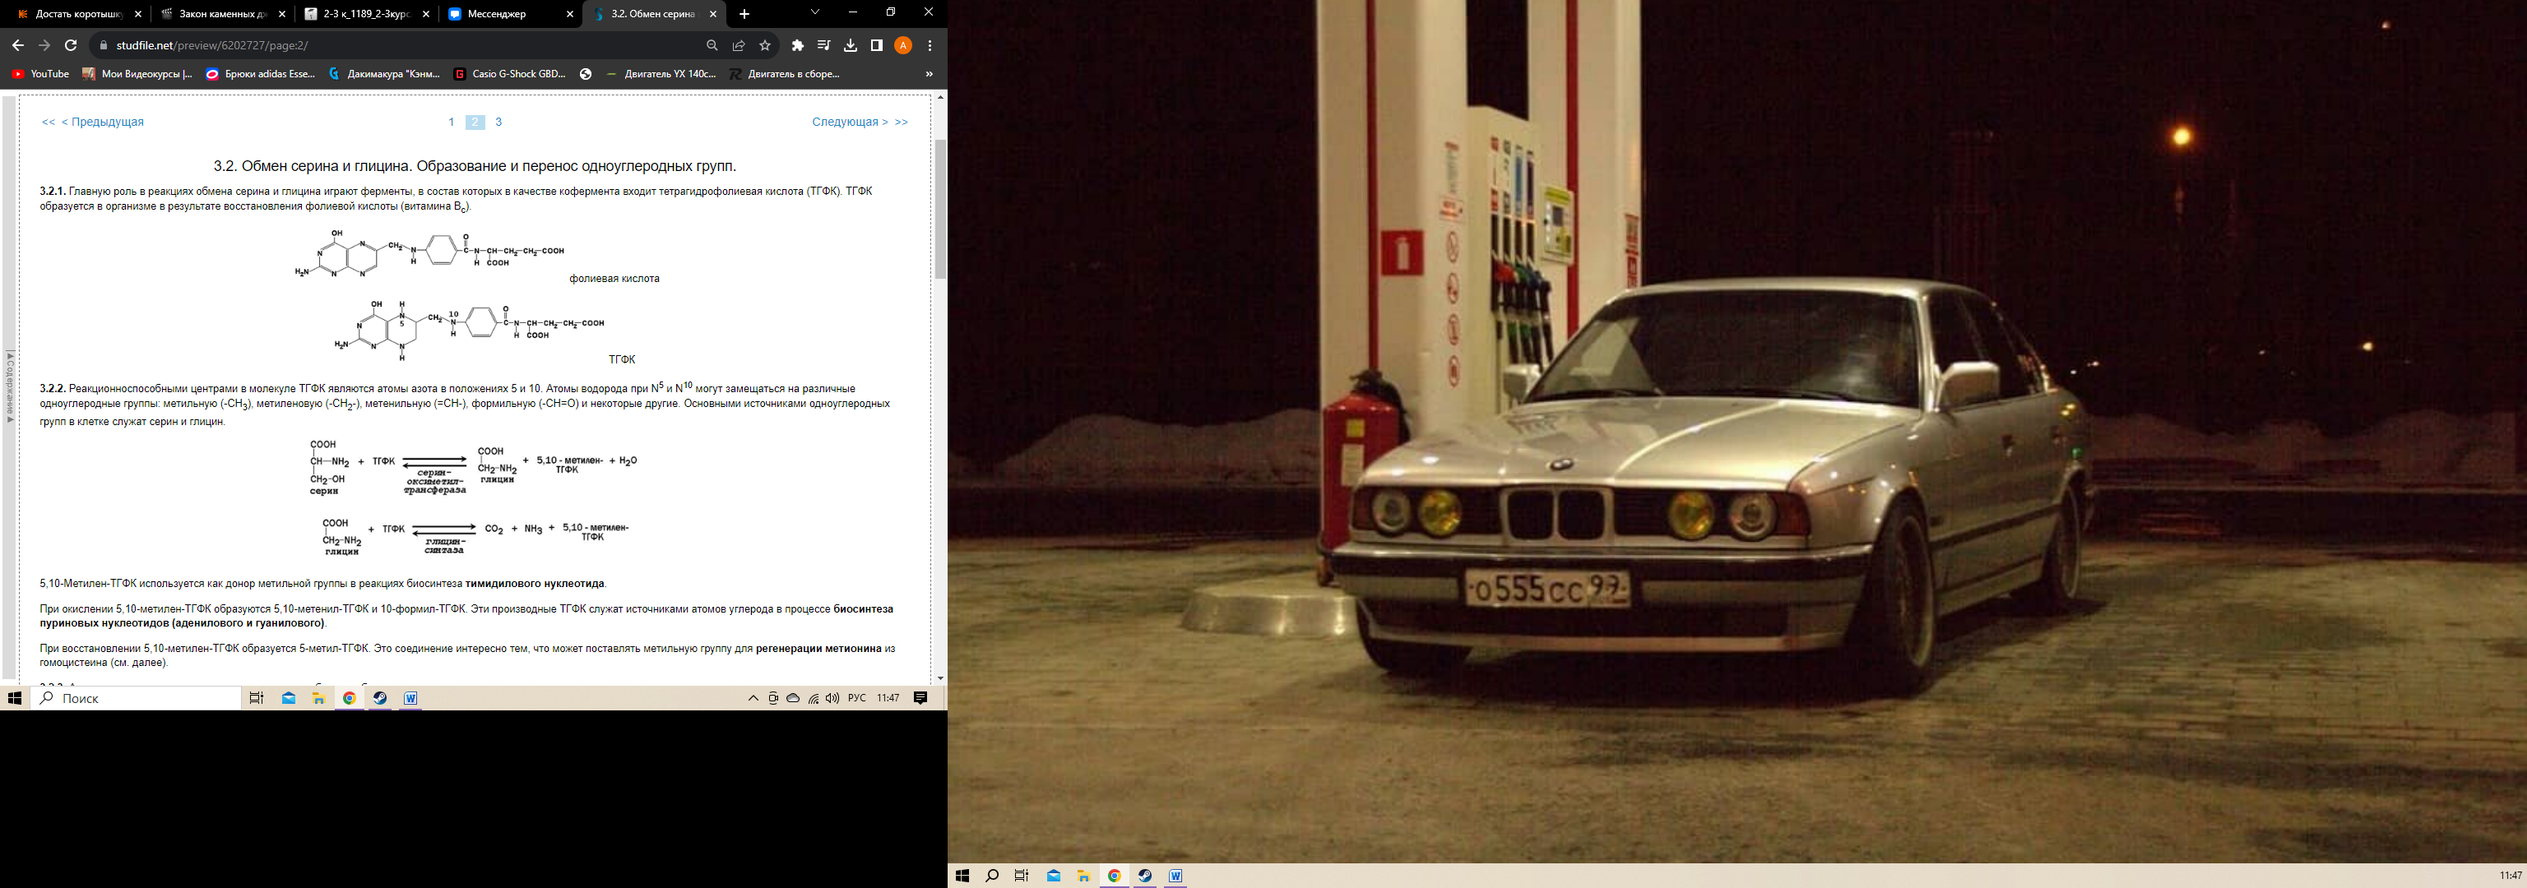Click the "Поиск" taskbar search box
The height and width of the screenshot is (888, 2527).
pyautogui.click(x=137, y=698)
